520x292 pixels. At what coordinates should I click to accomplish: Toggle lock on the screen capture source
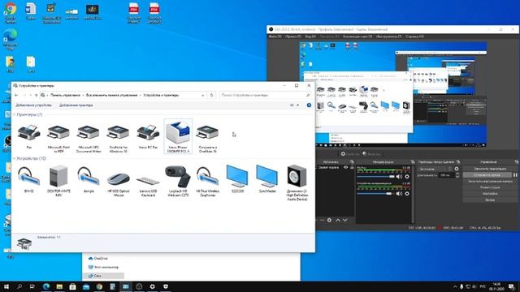click(x=352, y=168)
